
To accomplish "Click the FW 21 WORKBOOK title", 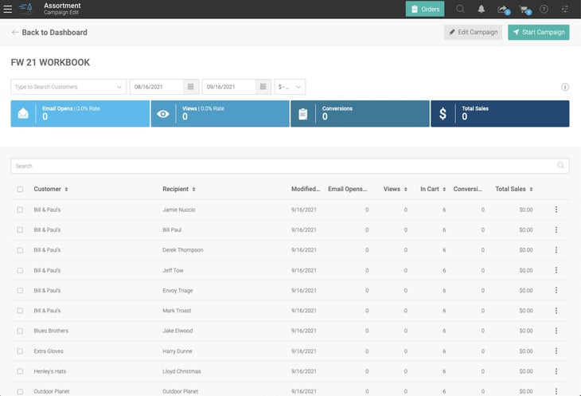I will click(x=50, y=62).
